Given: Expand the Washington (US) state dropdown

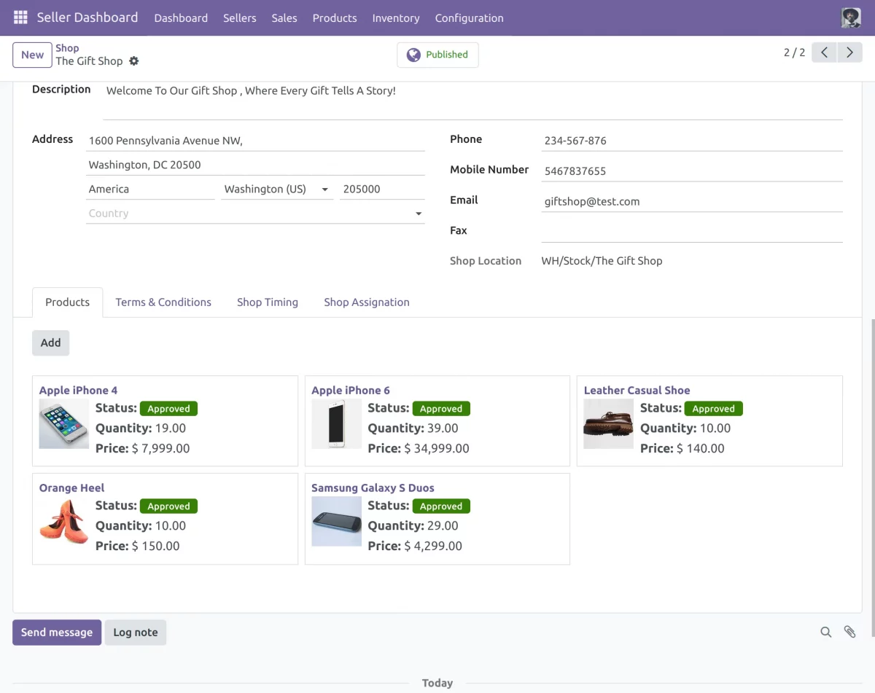Looking at the screenshot, I should pos(324,189).
